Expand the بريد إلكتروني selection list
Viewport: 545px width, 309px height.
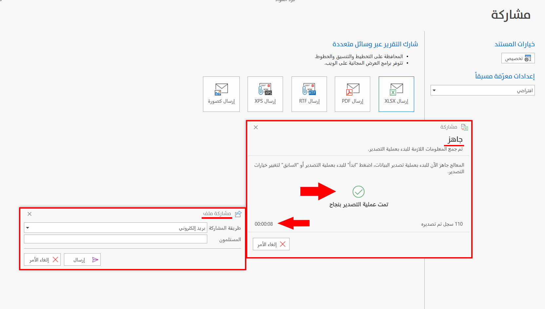pos(28,228)
